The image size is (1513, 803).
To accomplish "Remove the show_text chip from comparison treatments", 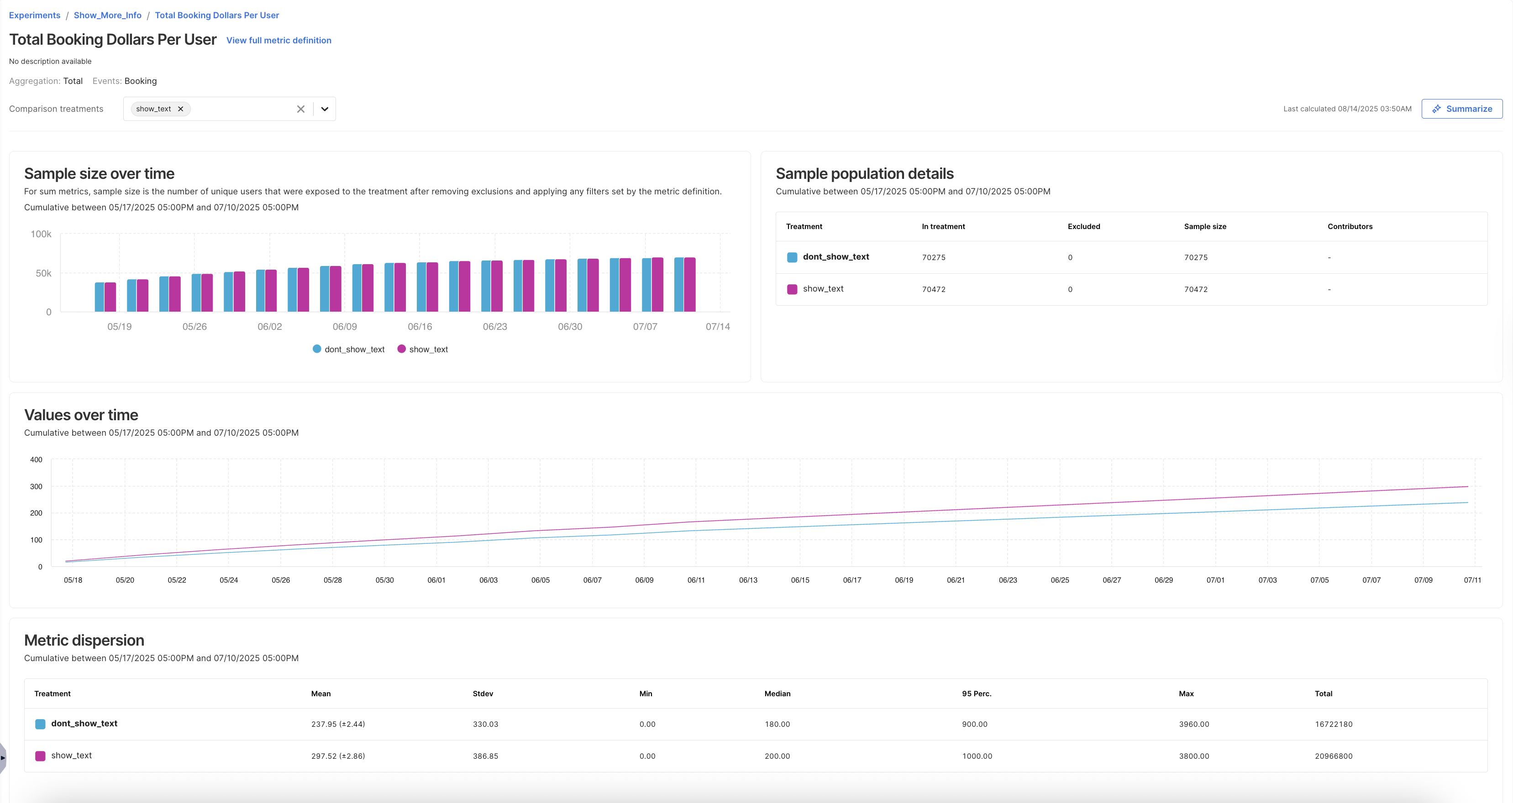I will point(181,109).
